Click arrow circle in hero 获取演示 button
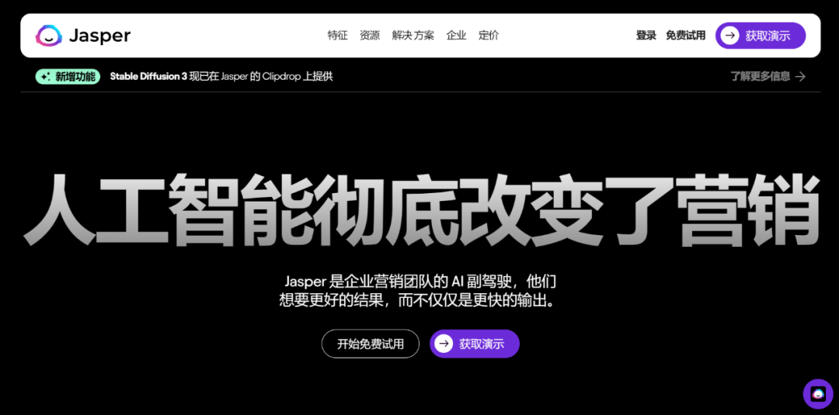This screenshot has width=839, height=415. coord(444,344)
